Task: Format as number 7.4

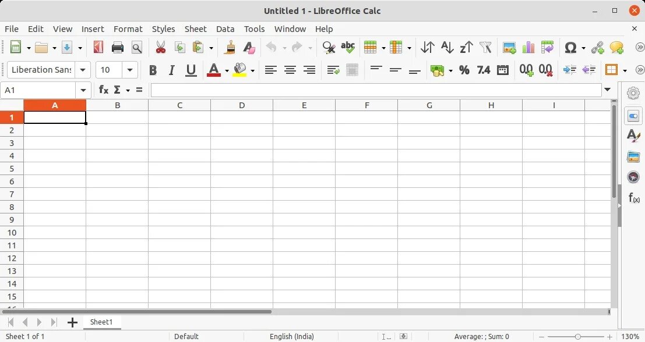Action: 484,70
